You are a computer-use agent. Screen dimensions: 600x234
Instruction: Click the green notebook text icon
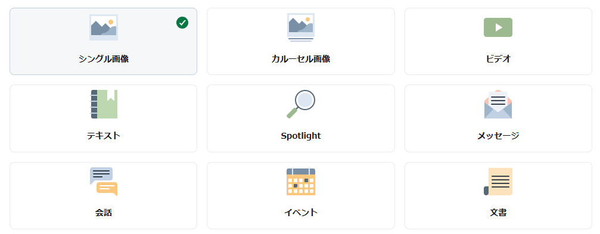[103, 104]
